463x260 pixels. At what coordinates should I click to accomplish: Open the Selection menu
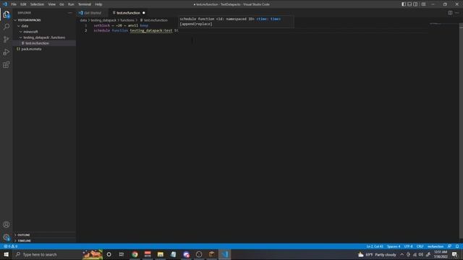[x=37, y=4]
